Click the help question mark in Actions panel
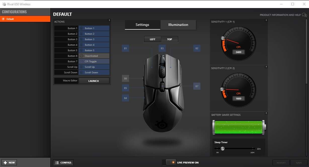 (109, 20)
